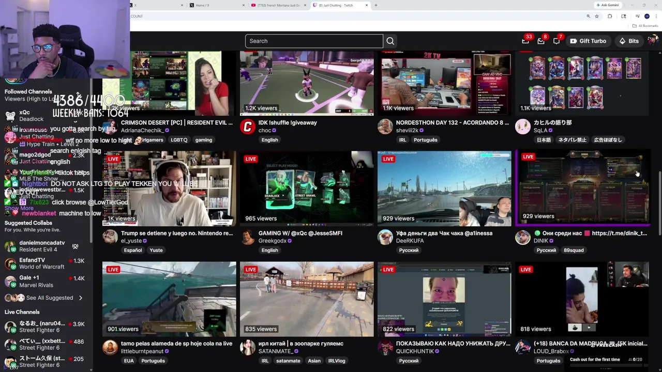Screen dimensions: 662x372
Task: Switch to the Home / X browser tab
Action: 217,5
